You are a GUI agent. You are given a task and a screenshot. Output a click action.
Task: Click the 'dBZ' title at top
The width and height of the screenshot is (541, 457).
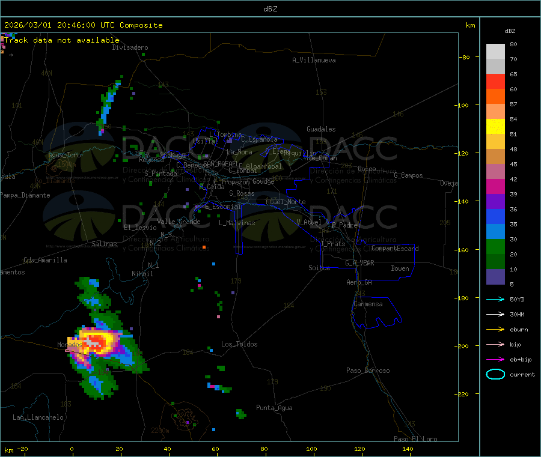[270, 9]
